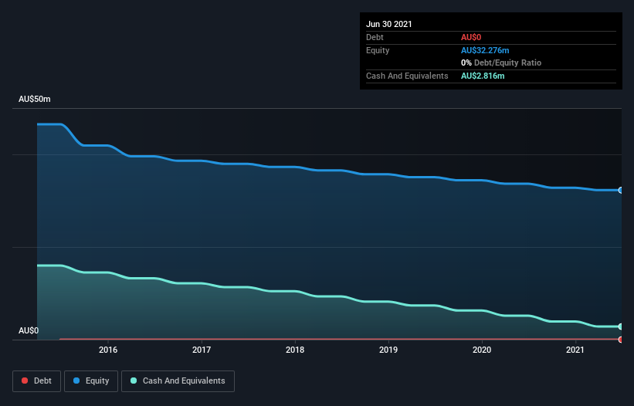
Task: Click the red AU$0 debt value
Action: coord(471,37)
